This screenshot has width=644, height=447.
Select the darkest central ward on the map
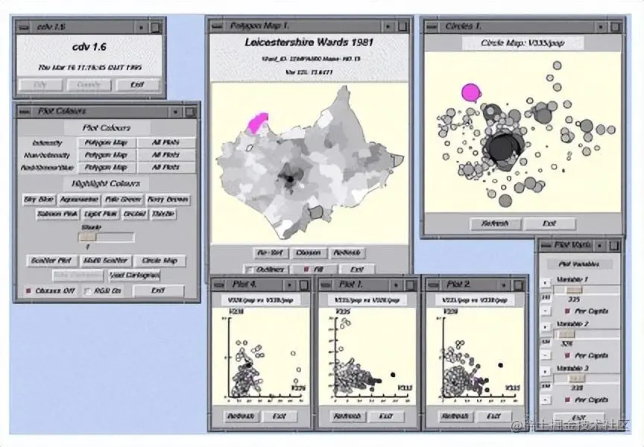coord(290,179)
